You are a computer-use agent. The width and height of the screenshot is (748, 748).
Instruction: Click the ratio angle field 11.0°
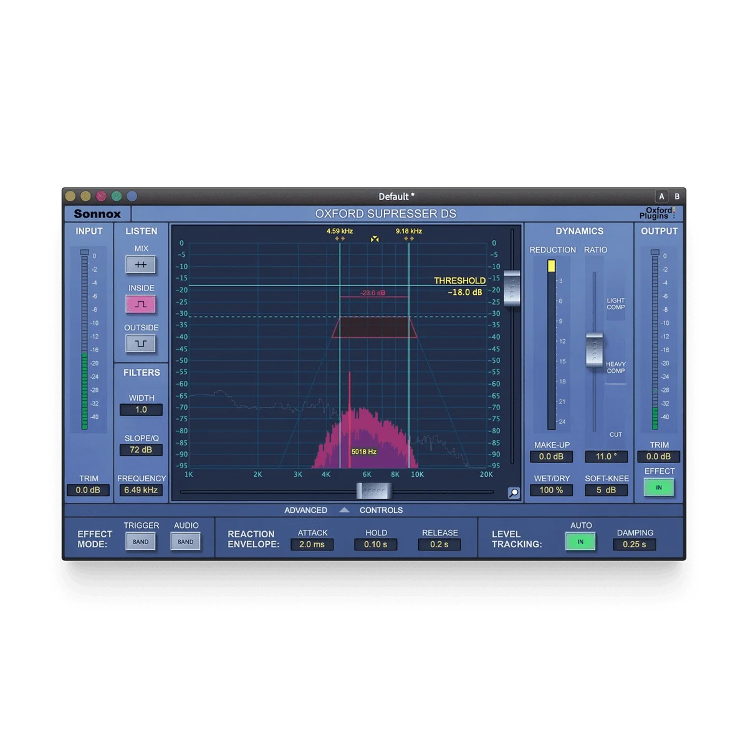coord(607,456)
